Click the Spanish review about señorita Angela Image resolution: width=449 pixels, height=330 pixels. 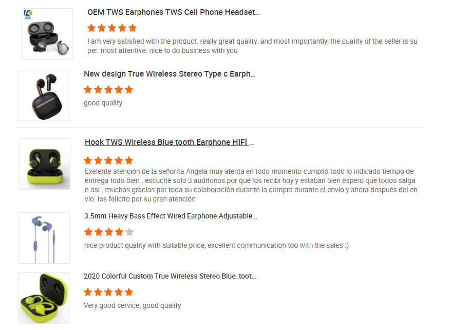[x=251, y=185]
